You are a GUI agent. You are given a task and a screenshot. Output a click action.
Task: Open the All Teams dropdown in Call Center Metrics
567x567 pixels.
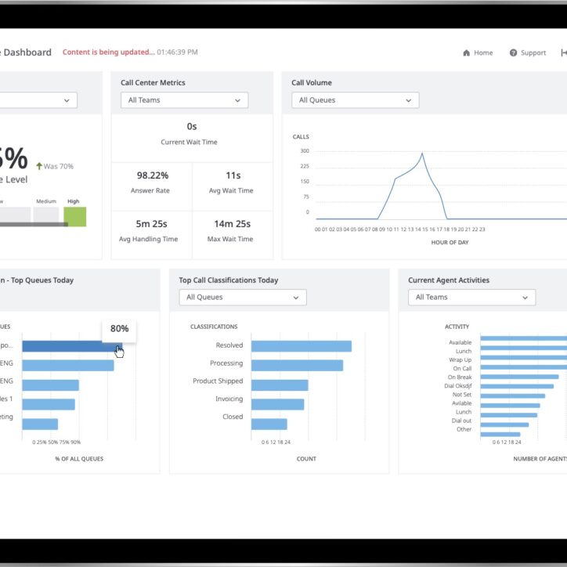click(x=184, y=100)
